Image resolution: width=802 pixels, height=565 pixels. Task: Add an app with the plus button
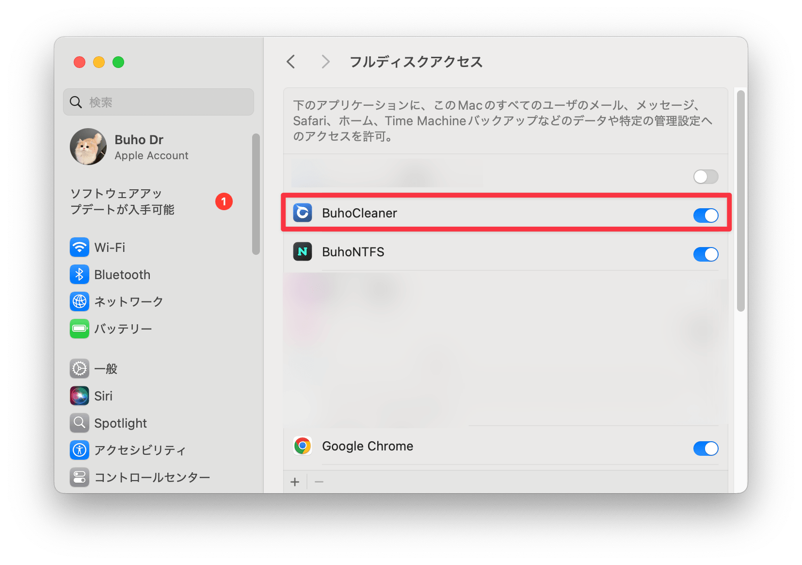tap(295, 482)
